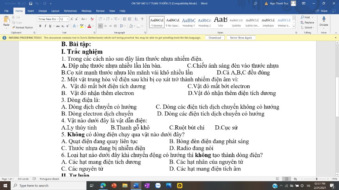Apply subscript formatting
Screen dimensions: 339x190
(63, 26)
